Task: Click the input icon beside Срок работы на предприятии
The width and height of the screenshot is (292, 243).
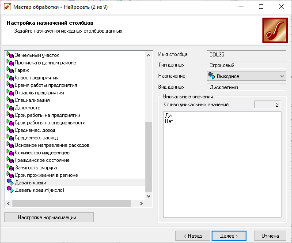Action: pyautogui.click(x=10, y=115)
